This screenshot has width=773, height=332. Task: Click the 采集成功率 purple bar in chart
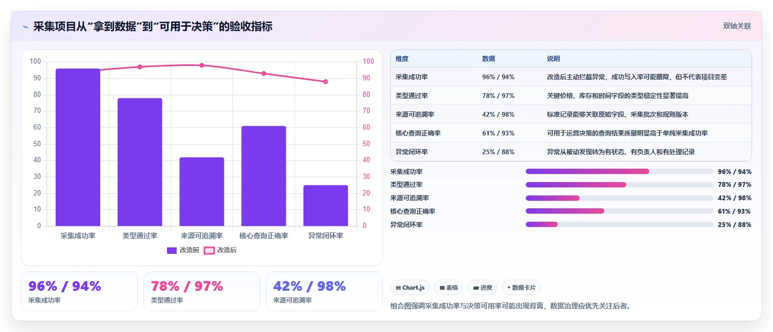pos(78,147)
